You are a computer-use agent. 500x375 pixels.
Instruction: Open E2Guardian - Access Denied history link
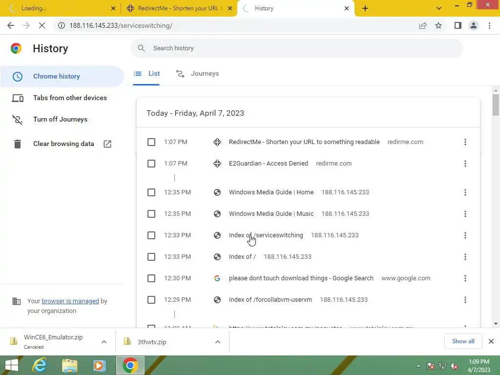click(x=269, y=164)
